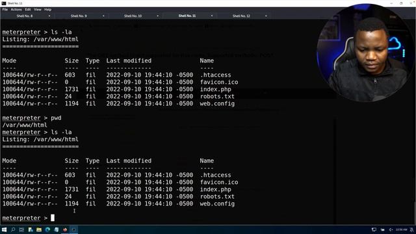Viewport: 416px width, 234px height.
Task: Open the Firefox icon in taskbar
Action: point(65,229)
